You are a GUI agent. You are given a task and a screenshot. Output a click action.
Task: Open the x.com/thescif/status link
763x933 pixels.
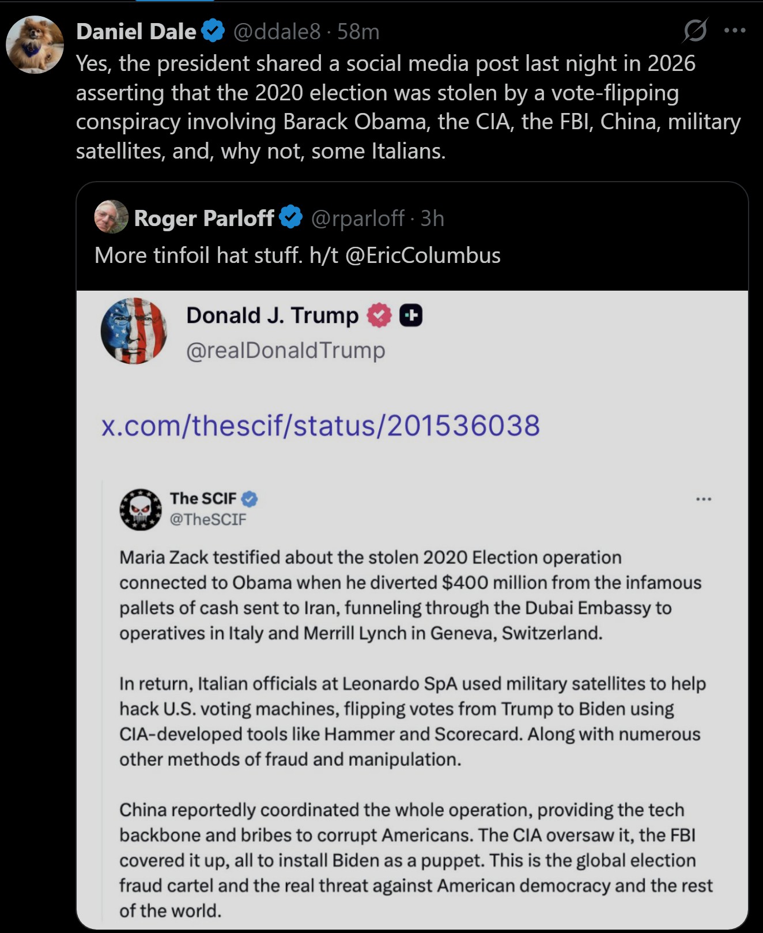pyautogui.click(x=320, y=426)
